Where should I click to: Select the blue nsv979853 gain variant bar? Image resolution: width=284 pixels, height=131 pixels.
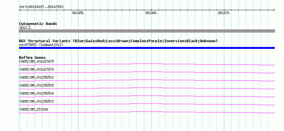[x=147, y=48]
